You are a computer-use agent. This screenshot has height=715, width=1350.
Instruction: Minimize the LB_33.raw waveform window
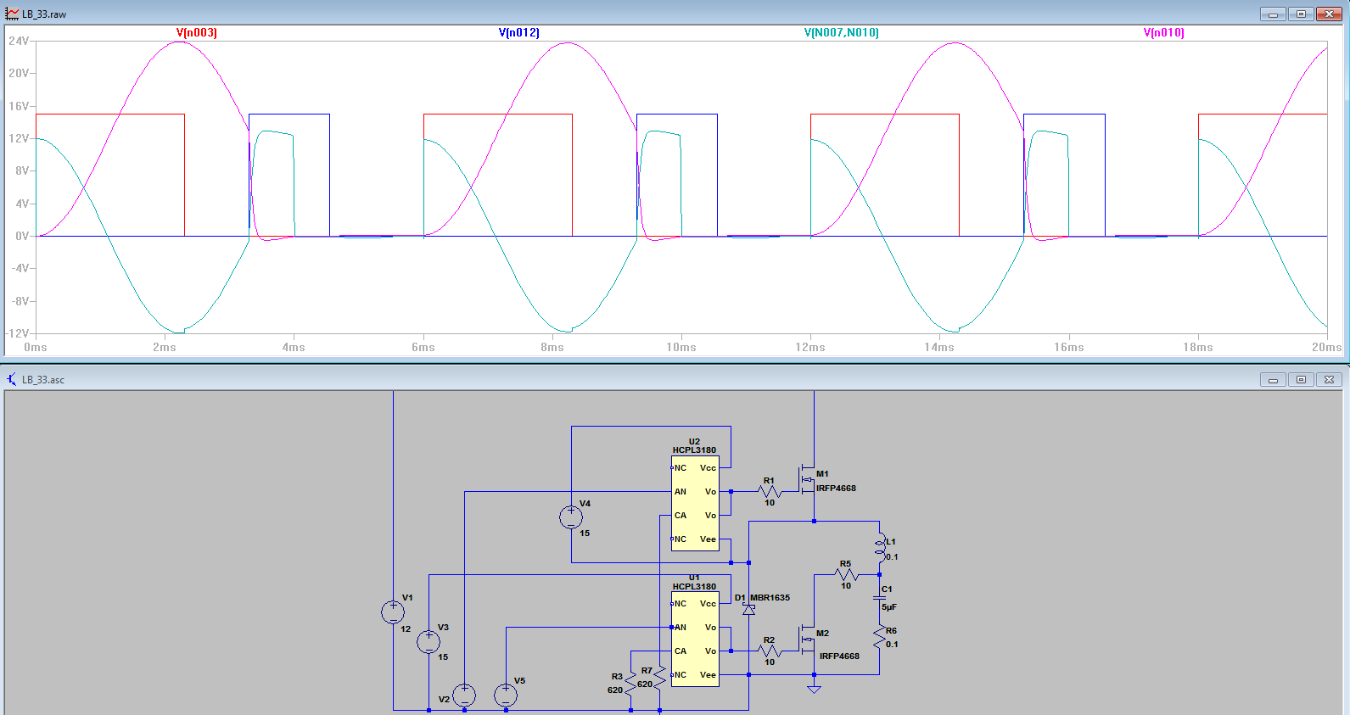[1272, 14]
